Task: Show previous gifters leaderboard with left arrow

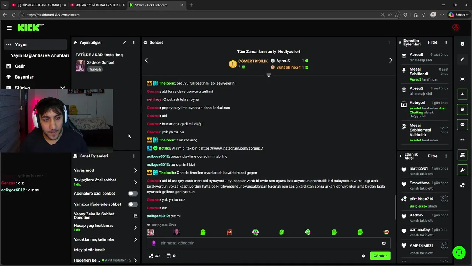Action: 146,60
